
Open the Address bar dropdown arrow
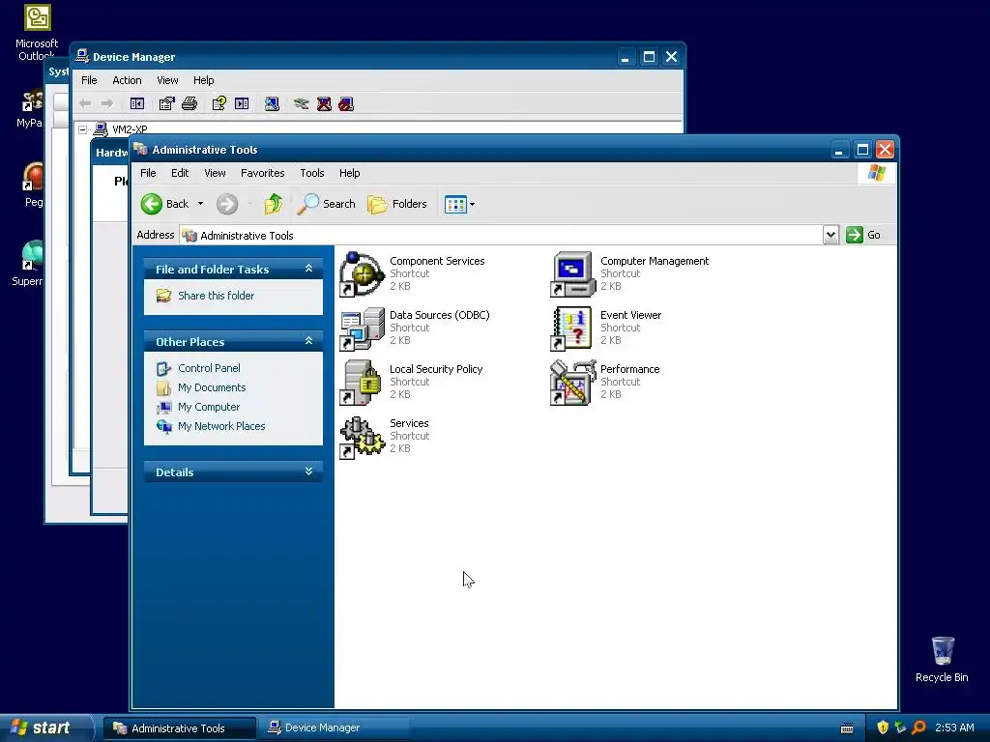click(x=830, y=235)
